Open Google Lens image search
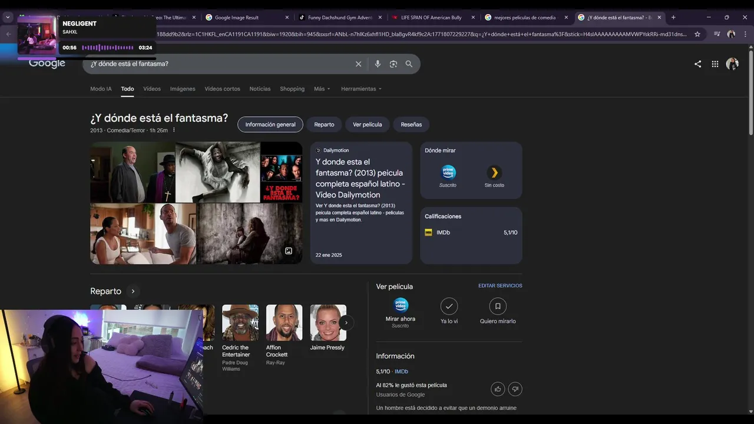 393,64
